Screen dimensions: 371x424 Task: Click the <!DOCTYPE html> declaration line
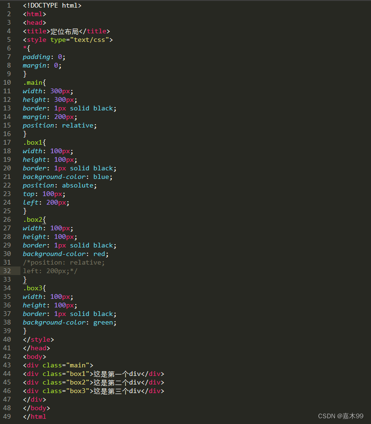click(x=52, y=5)
